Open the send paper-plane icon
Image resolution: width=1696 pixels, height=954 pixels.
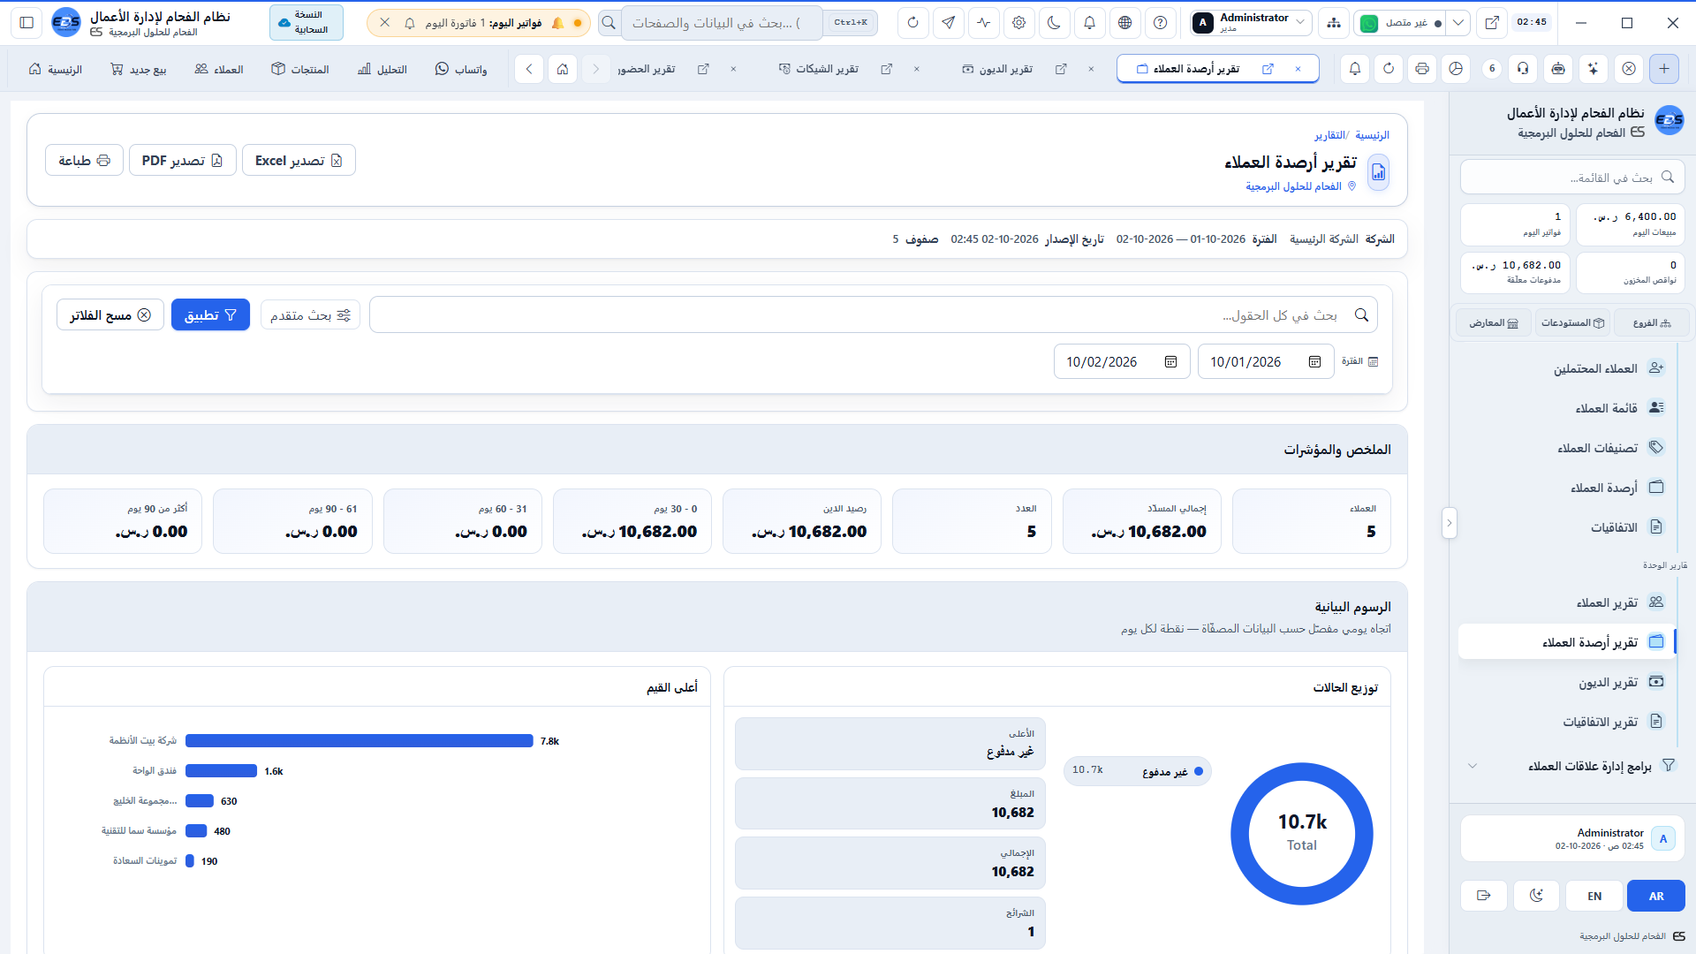pos(949,23)
